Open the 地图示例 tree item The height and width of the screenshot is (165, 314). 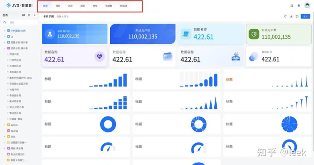14,89
